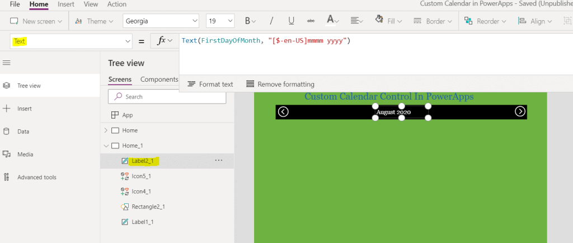Apply Strikethrough formatting
Viewport: 573px width, 243px height.
coord(311,21)
